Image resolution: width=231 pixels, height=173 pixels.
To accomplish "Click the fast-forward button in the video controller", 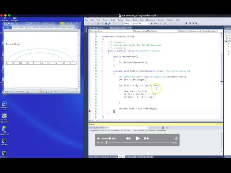I will (x=147, y=138).
